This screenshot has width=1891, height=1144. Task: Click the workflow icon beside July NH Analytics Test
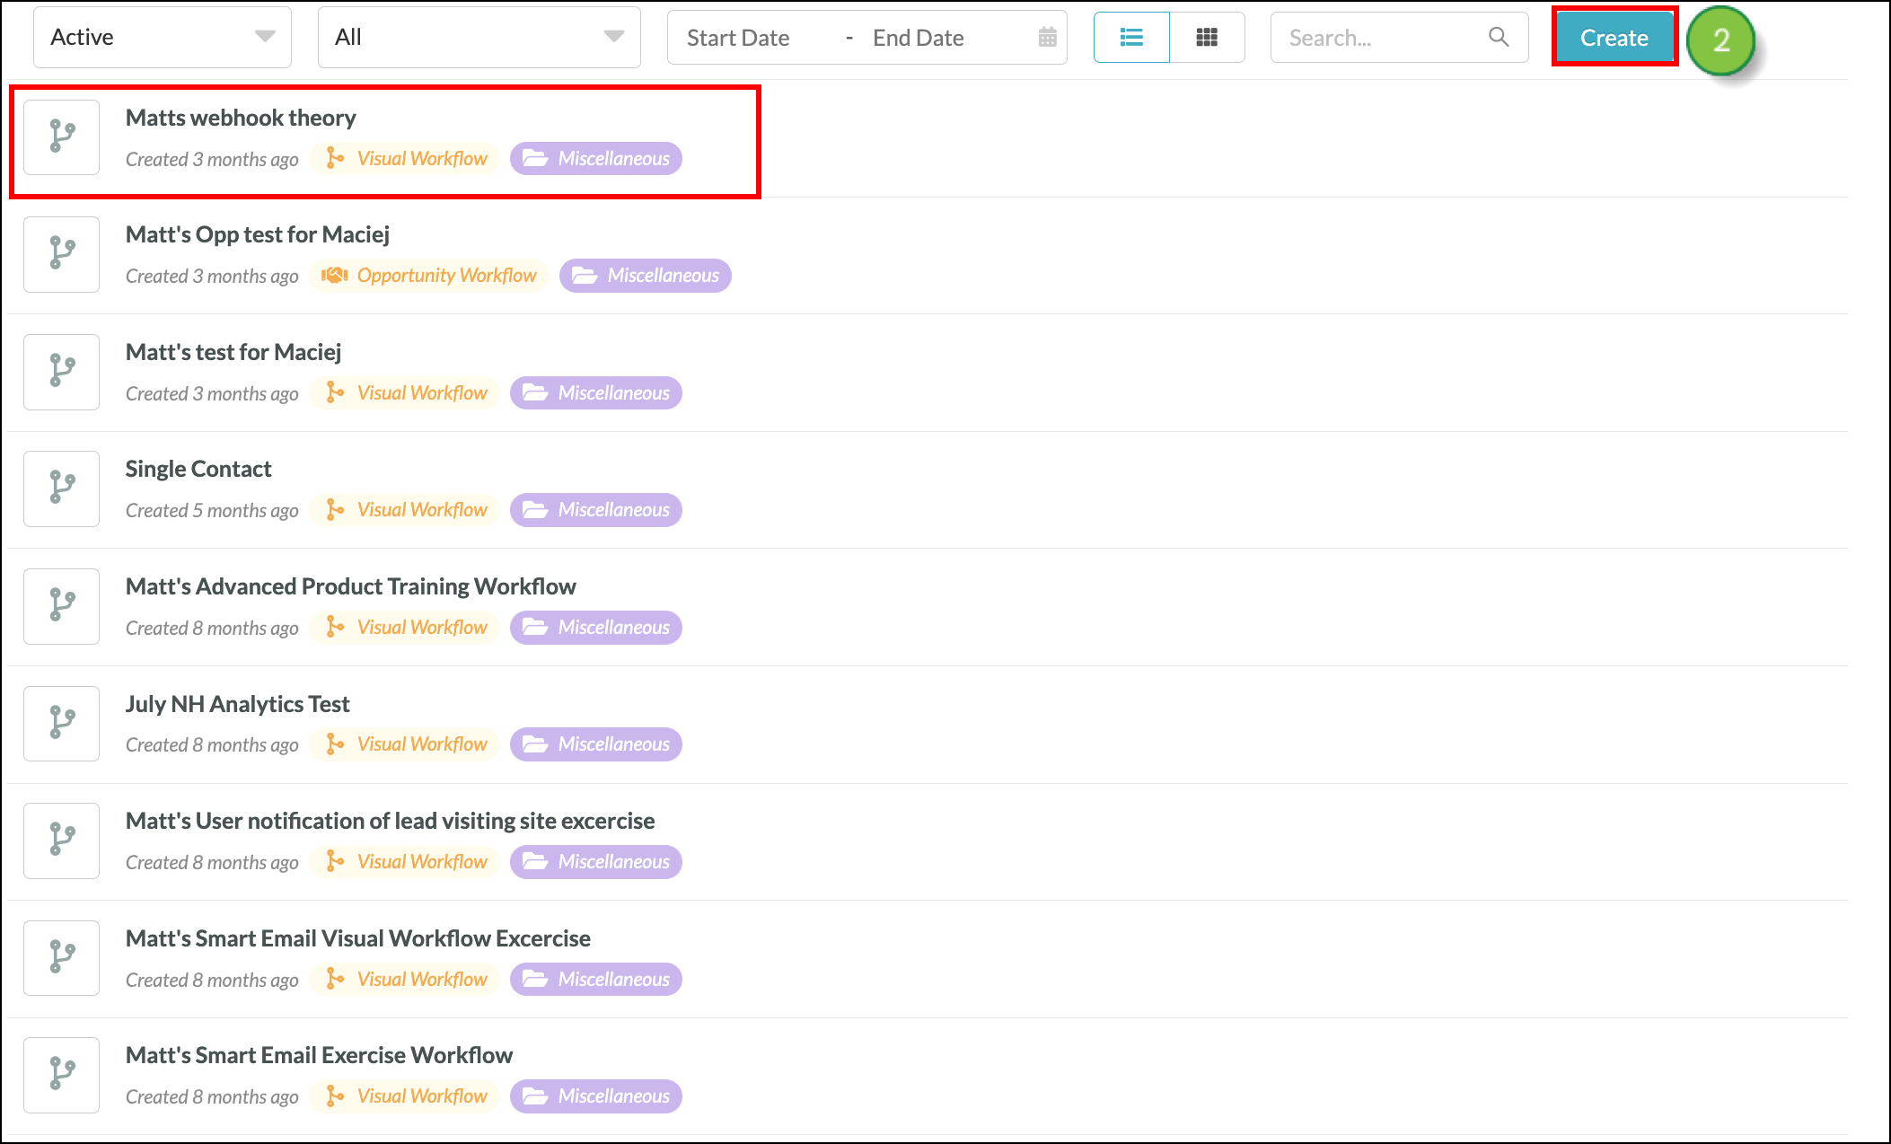(61, 723)
